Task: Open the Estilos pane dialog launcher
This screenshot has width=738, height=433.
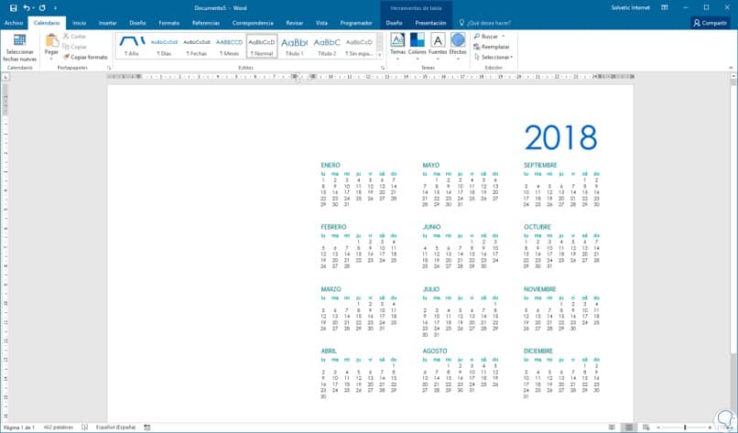Action: [x=382, y=68]
